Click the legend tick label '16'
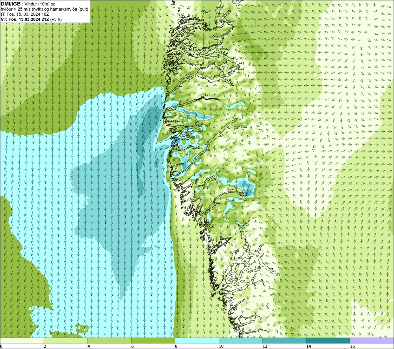This screenshot has height=349, width=394. pyautogui.click(x=352, y=346)
